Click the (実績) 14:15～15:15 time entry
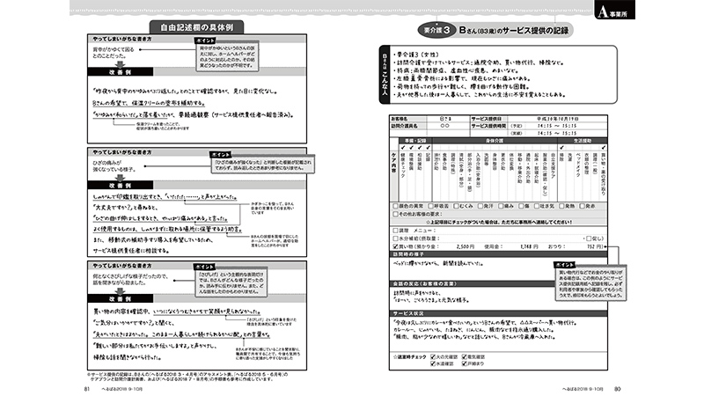The image size is (704, 396). (544, 134)
